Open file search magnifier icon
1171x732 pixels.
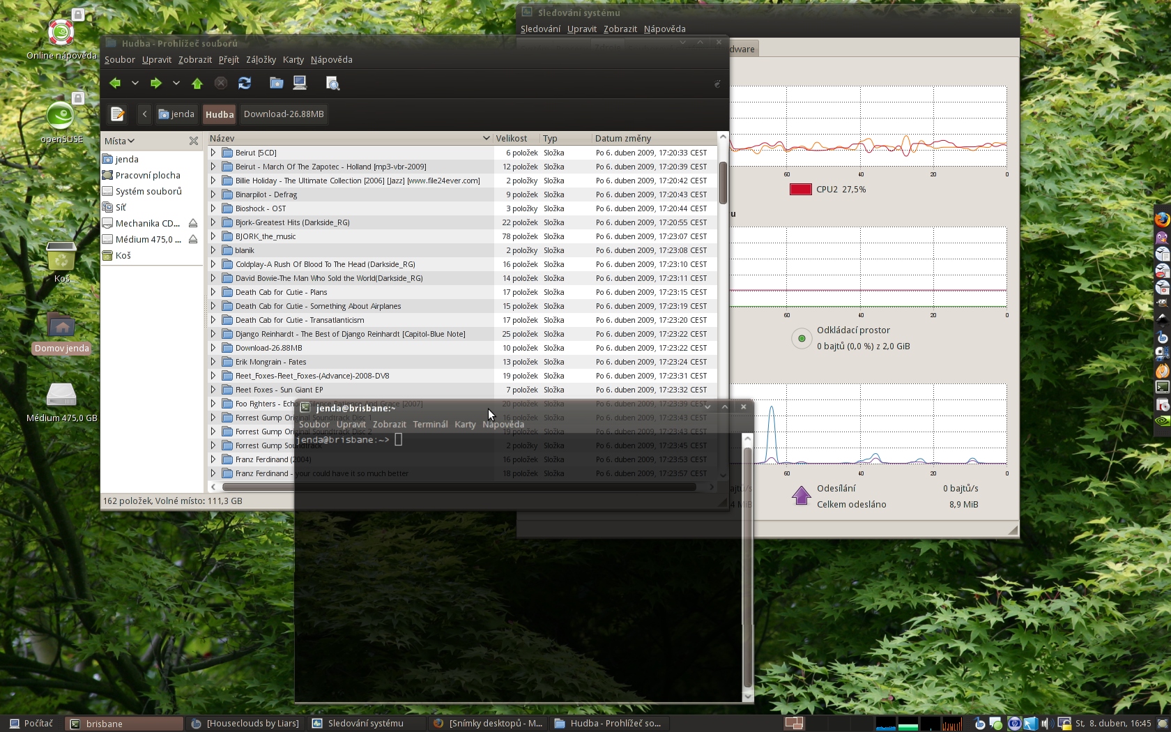[x=332, y=83]
